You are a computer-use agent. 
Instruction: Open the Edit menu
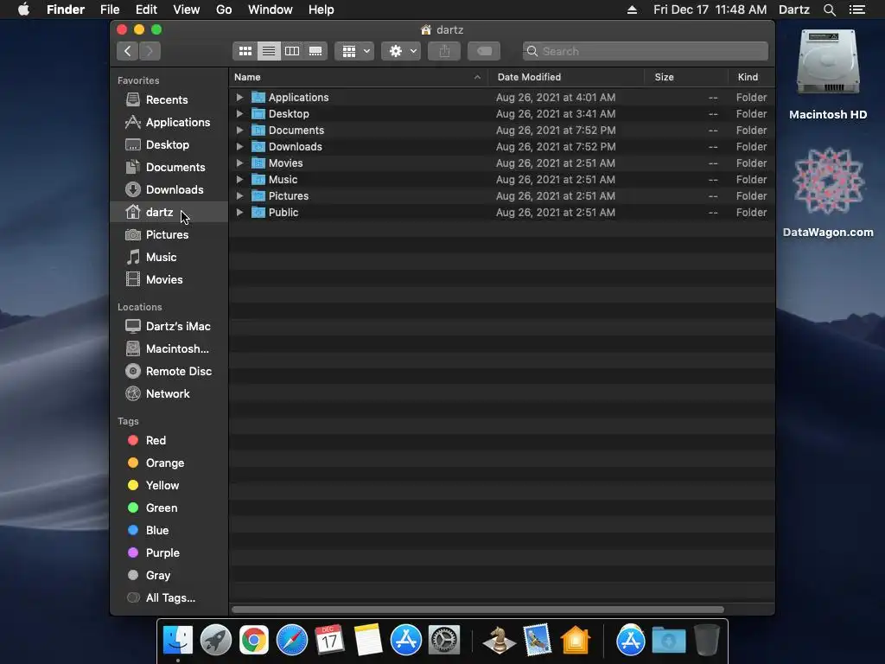click(146, 10)
